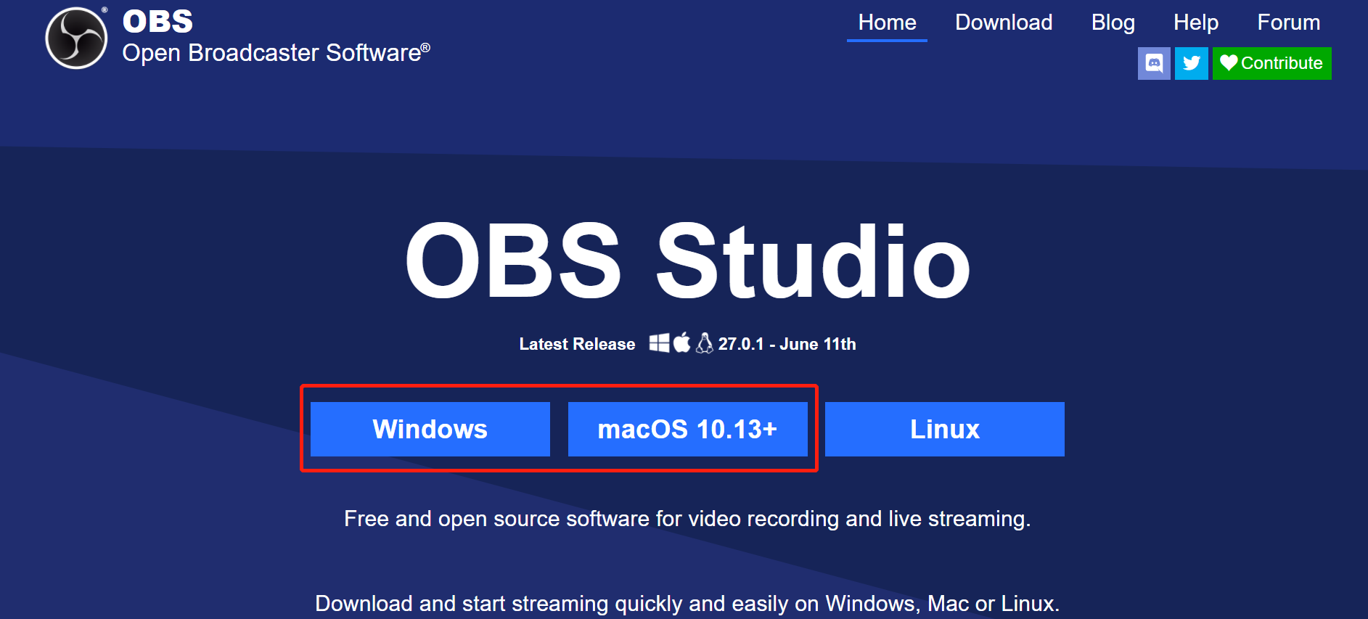This screenshot has height=619, width=1368.
Task: Open the Twitter bird icon link
Action: click(x=1191, y=63)
